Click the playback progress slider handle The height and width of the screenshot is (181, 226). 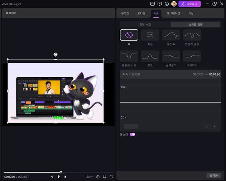pyautogui.click(x=61, y=172)
